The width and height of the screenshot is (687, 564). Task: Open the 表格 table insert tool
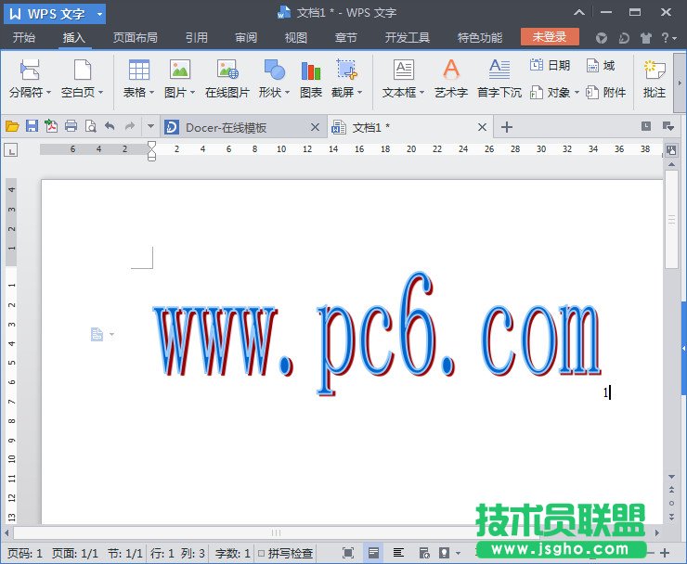coord(139,70)
